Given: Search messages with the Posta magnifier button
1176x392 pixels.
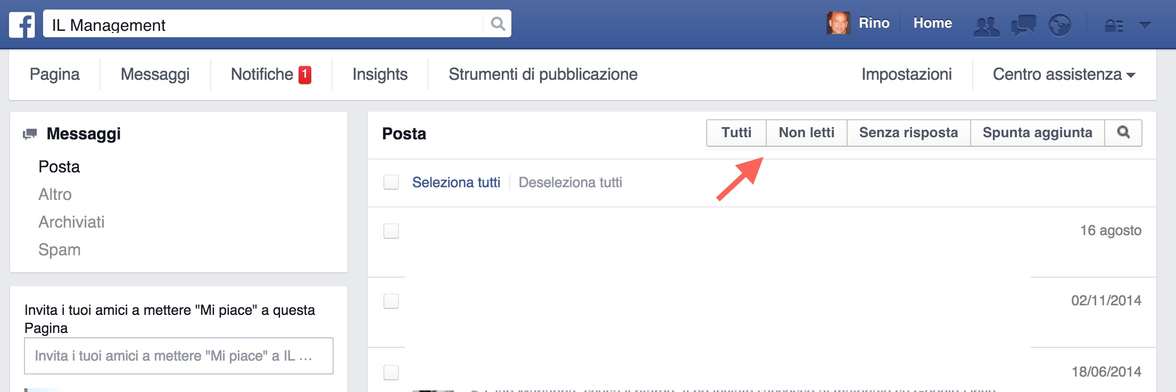Looking at the screenshot, I should click(x=1123, y=132).
